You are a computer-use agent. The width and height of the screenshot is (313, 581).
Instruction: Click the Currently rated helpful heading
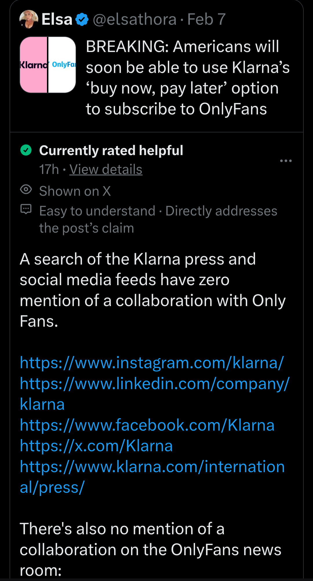coord(111,150)
